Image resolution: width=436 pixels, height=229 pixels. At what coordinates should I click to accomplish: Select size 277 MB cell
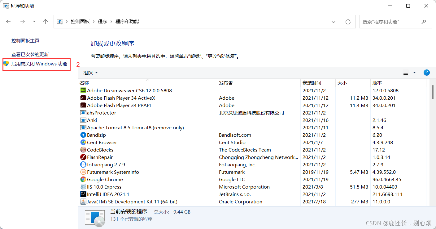coord(360,202)
